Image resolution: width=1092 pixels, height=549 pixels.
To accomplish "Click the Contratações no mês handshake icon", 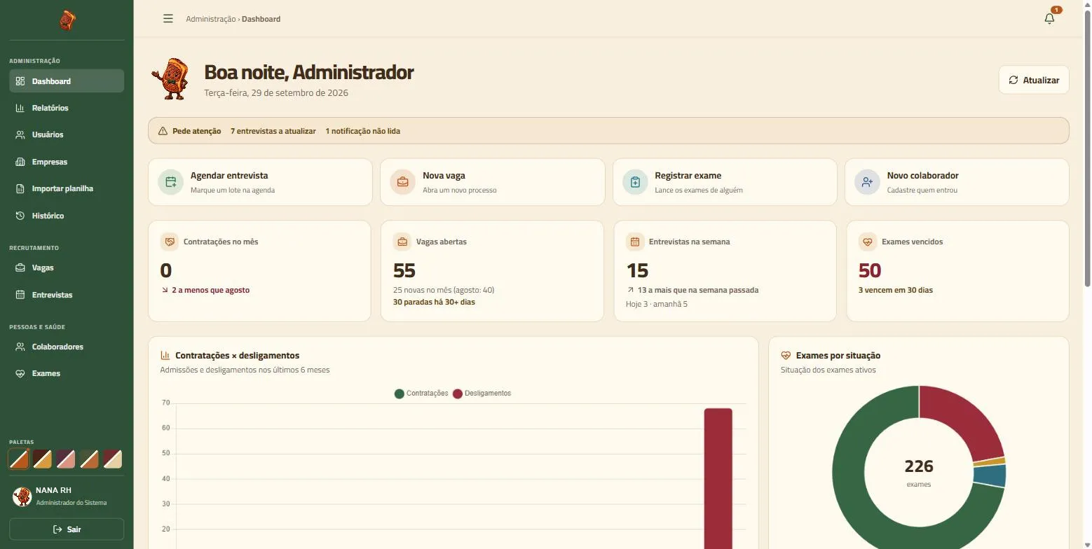I will 169,242.
